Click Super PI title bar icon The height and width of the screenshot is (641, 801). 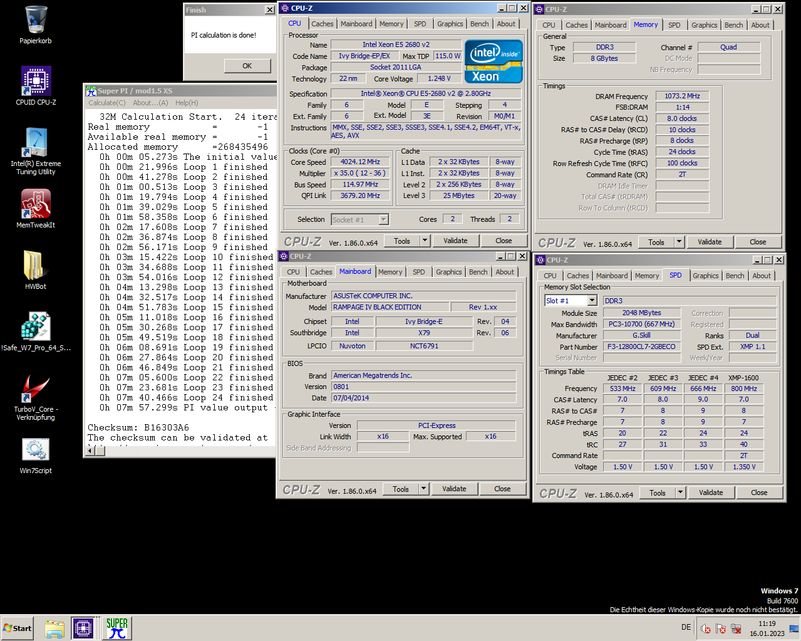(x=91, y=91)
